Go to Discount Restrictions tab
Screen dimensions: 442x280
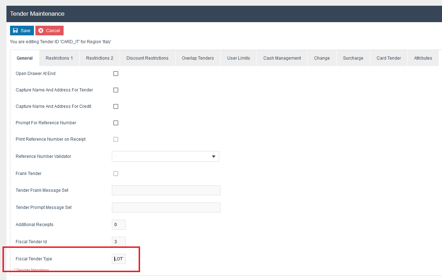pos(147,58)
